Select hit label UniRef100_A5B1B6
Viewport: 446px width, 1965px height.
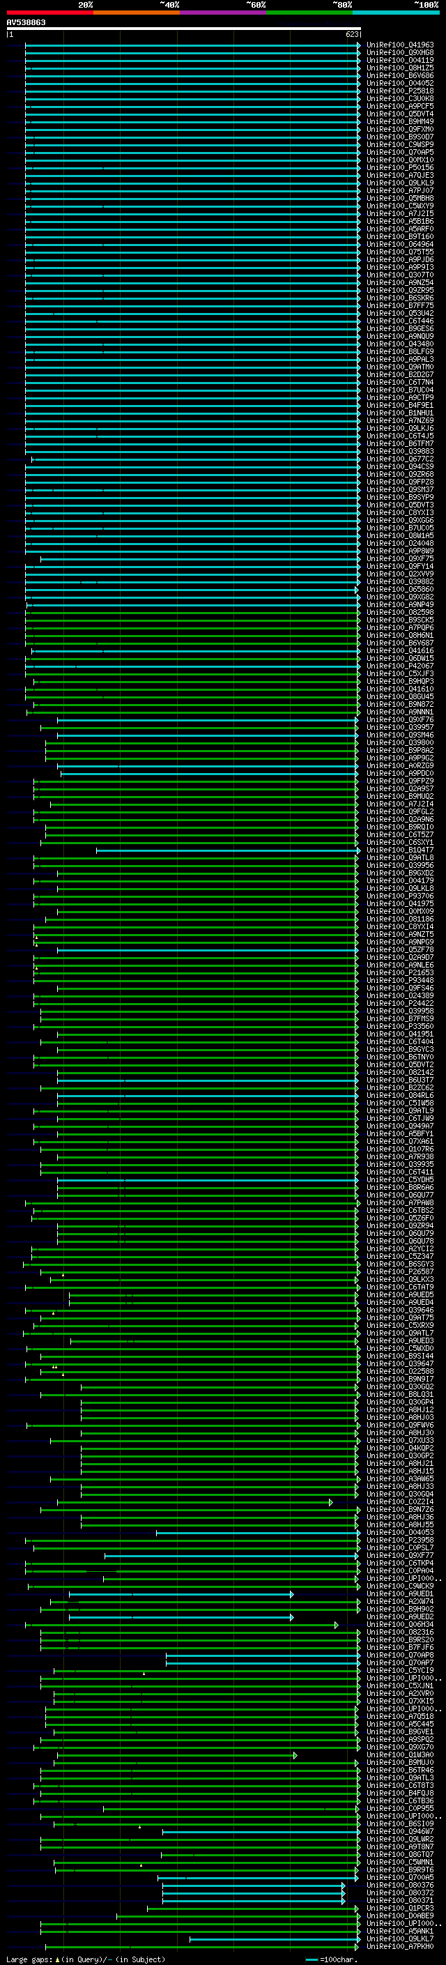pos(400,221)
